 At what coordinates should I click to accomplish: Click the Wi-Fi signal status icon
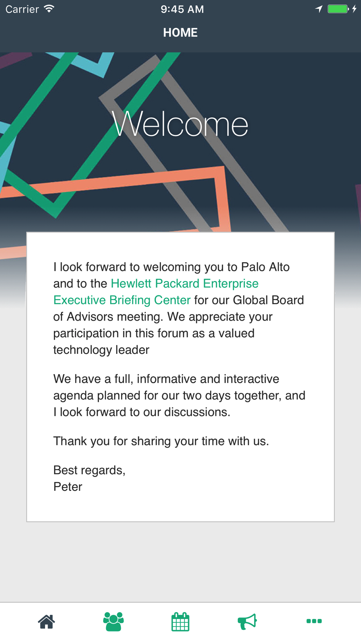49,9
